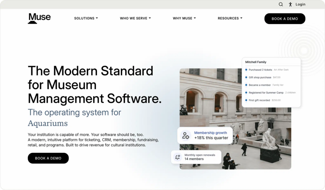Click the Login link
Screen dimensions: 325x190
[x=300, y=4]
